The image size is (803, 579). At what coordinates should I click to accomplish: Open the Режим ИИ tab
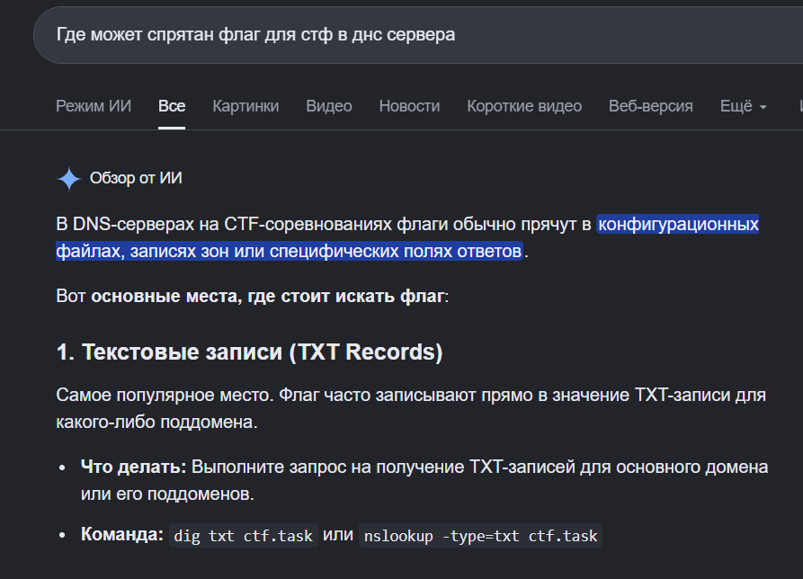click(x=94, y=106)
